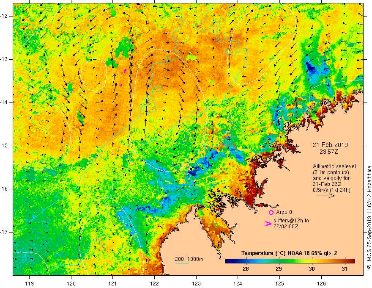
Task: Click longitude axis label 123
Action: [196, 283]
